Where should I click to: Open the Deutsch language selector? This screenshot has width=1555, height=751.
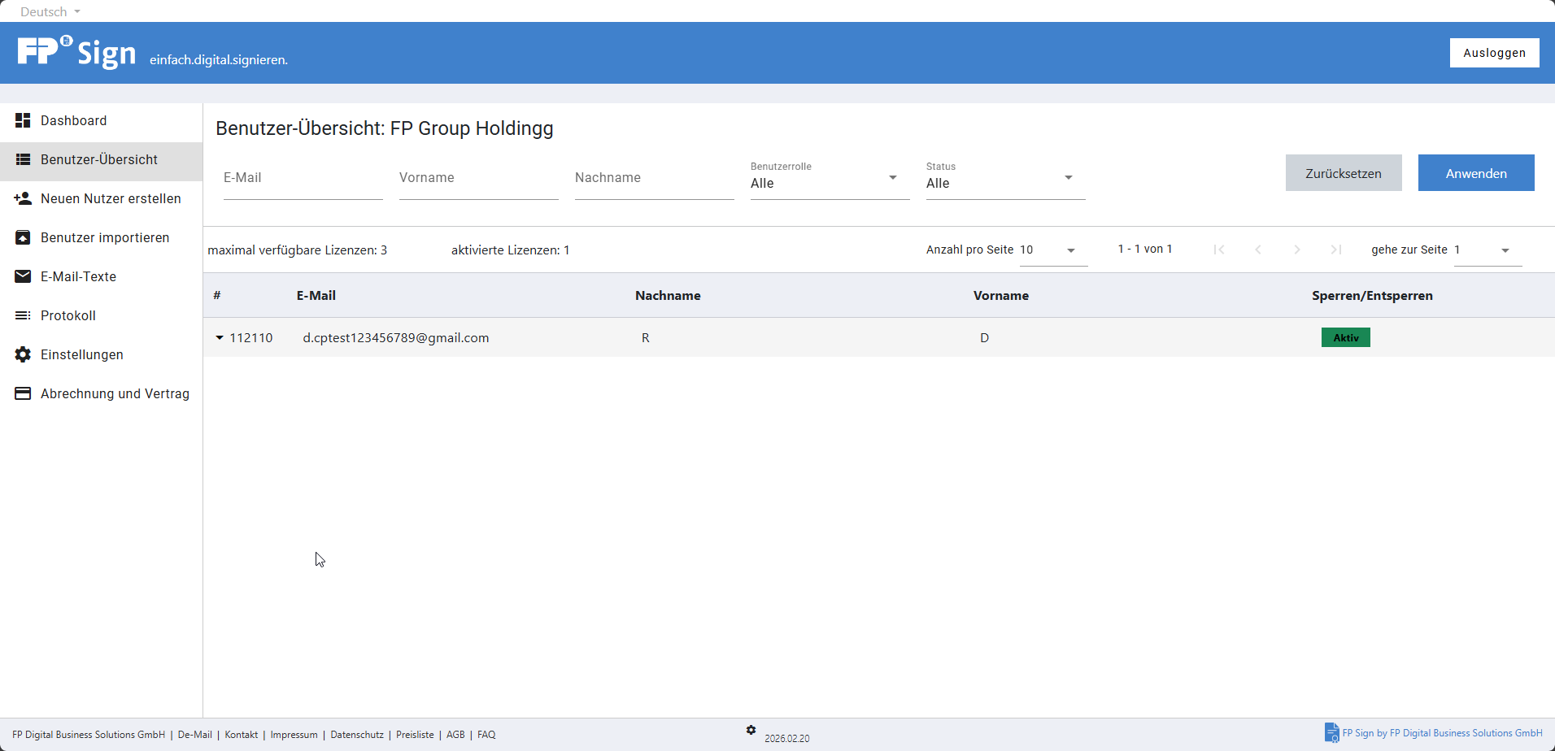(x=50, y=11)
